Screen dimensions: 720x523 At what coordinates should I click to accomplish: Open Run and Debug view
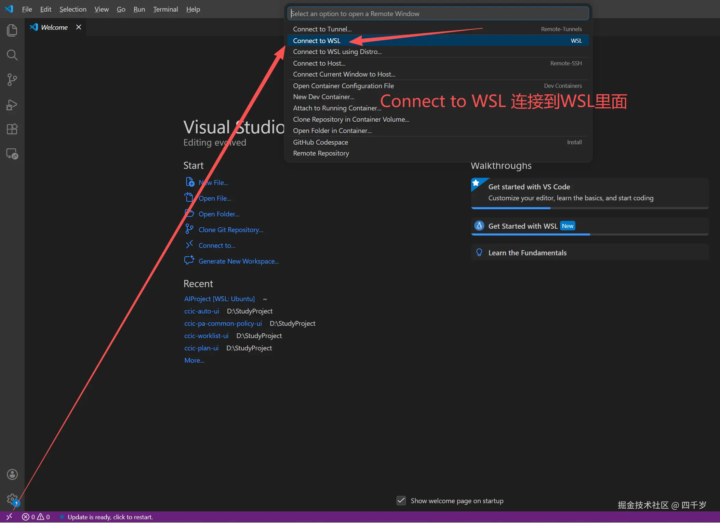pyautogui.click(x=12, y=105)
